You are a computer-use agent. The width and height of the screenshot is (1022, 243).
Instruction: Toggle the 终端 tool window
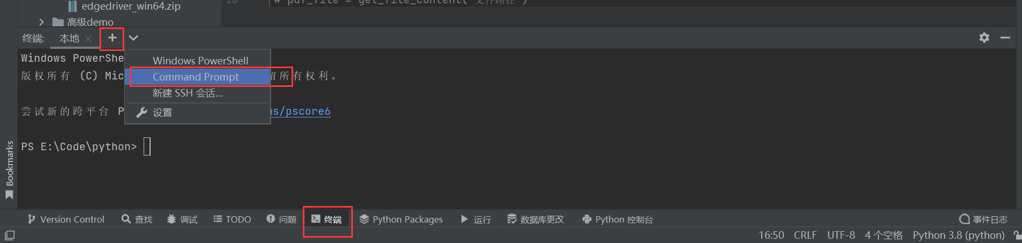pyautogui.click(x=327, y=219)
